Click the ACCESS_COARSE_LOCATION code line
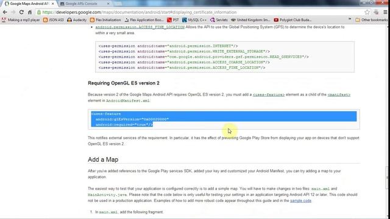Screen dimensions: 390x219 [x=184, y=62]
